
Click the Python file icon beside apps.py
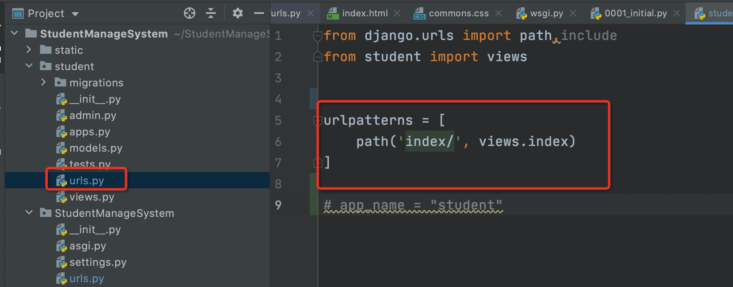click(x=61, y=132)
